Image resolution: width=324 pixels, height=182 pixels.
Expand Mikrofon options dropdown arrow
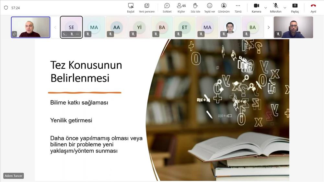tap(285, 8)
